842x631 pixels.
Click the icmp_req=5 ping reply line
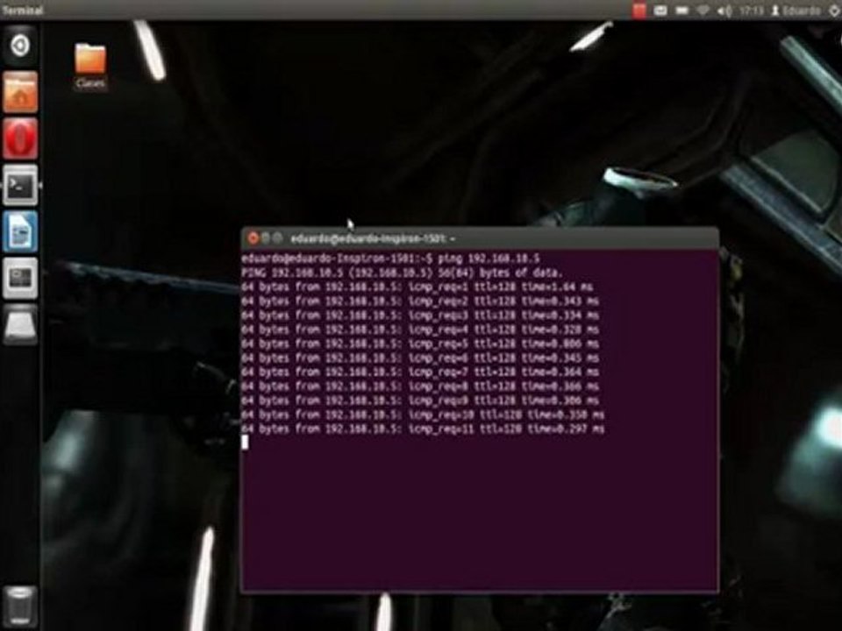pos(420,344)
